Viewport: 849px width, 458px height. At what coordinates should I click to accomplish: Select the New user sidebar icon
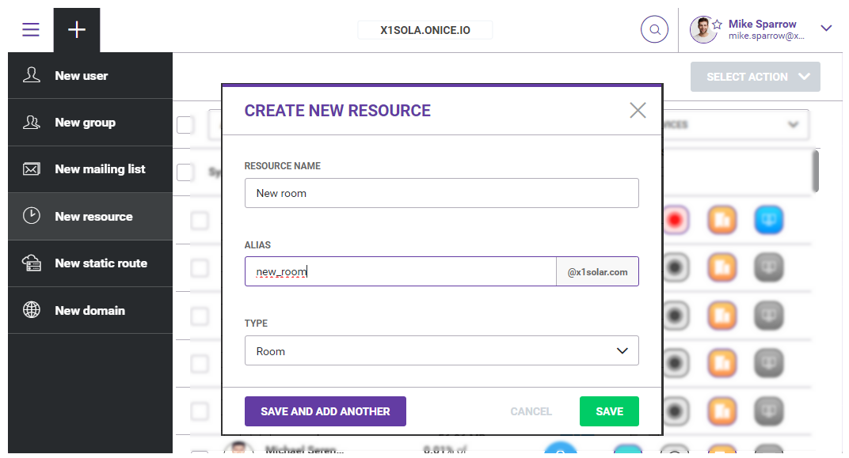tap(31, 75)
